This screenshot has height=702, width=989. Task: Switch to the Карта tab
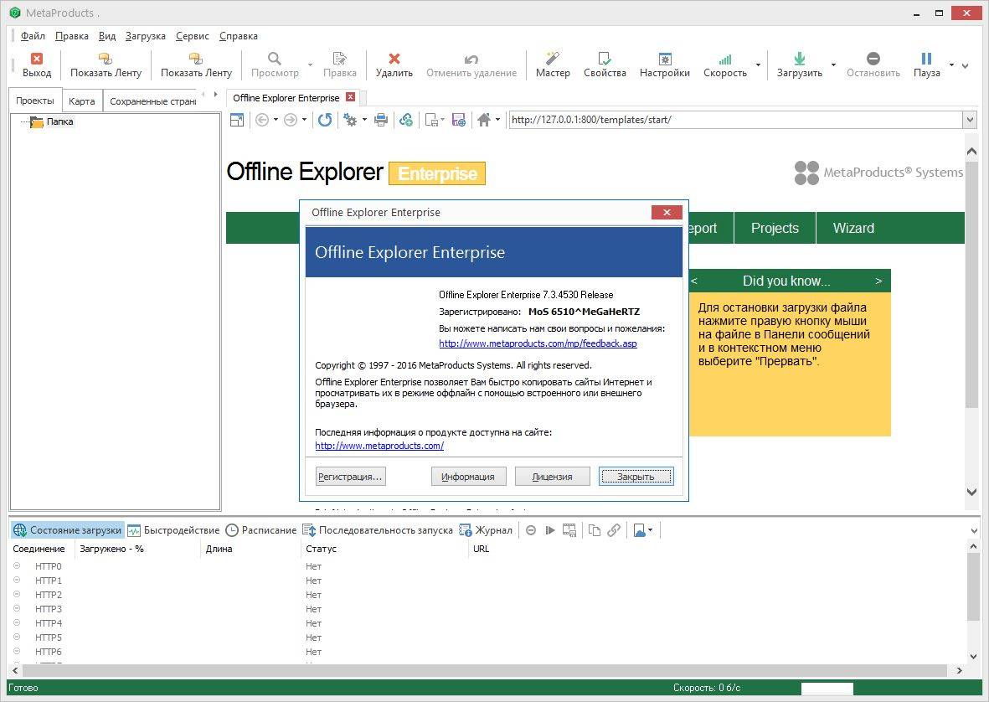[x=82, y=101]
